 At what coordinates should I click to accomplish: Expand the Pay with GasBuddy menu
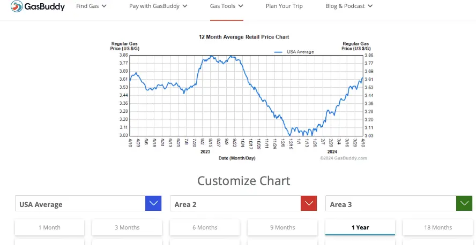coord(158,6)
